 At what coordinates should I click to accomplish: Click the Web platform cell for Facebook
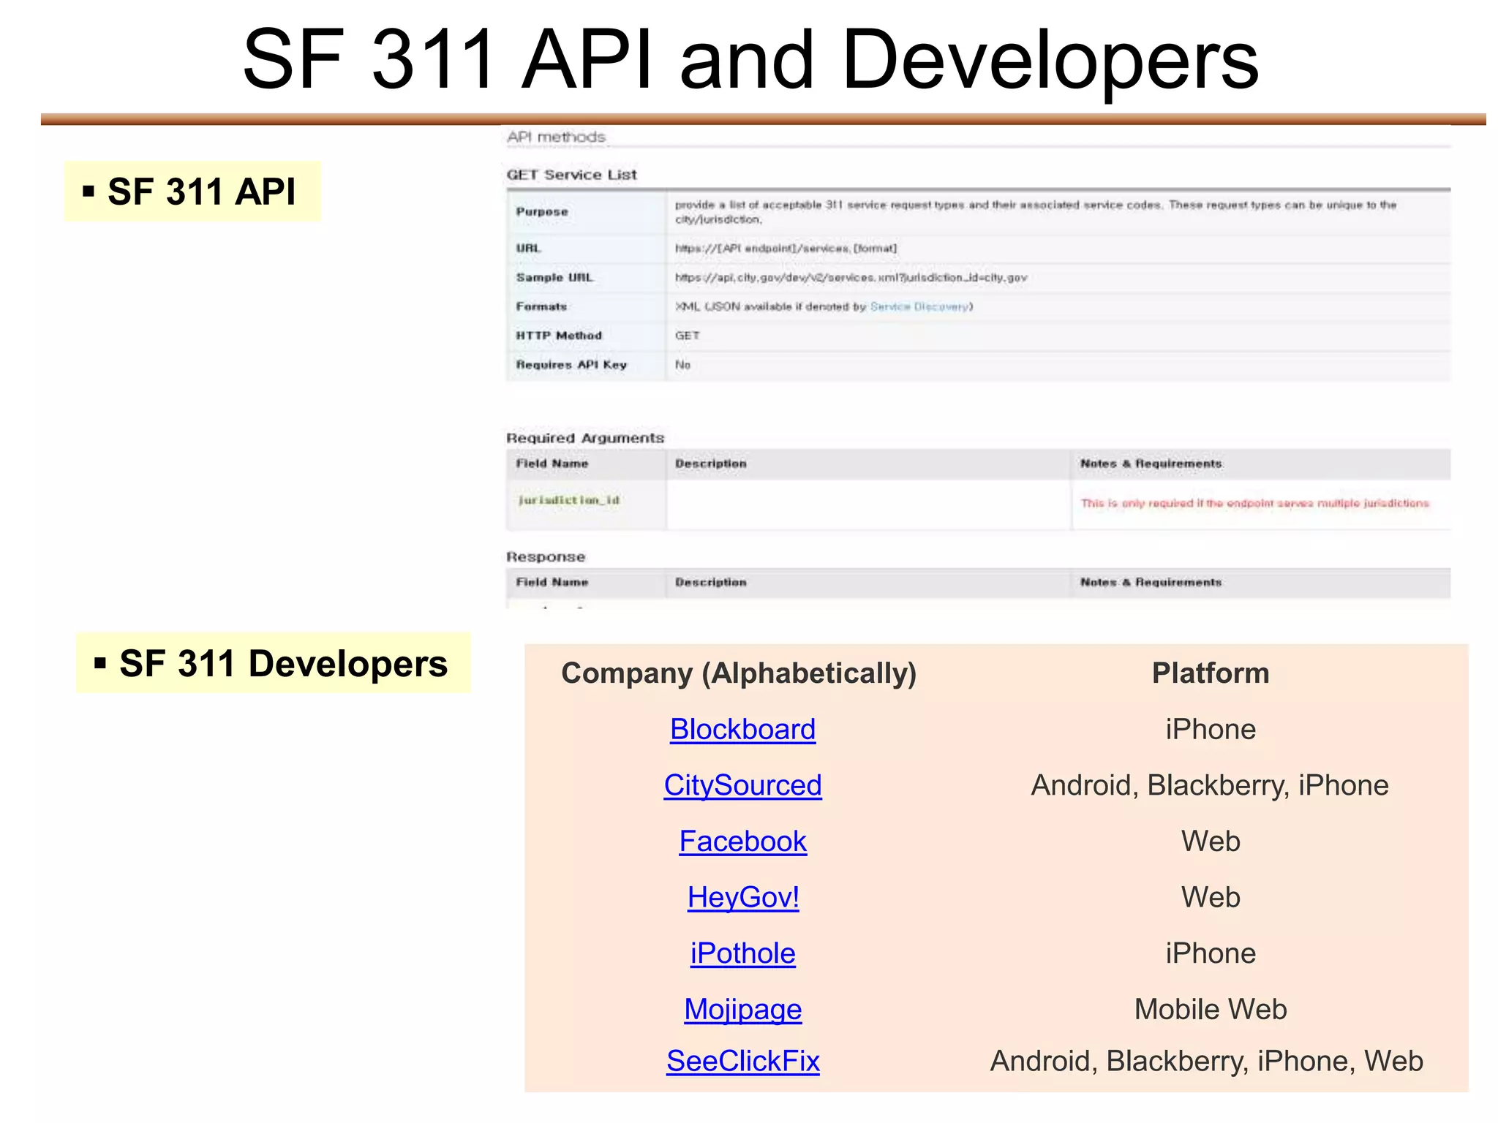[x=1211, y=842]
